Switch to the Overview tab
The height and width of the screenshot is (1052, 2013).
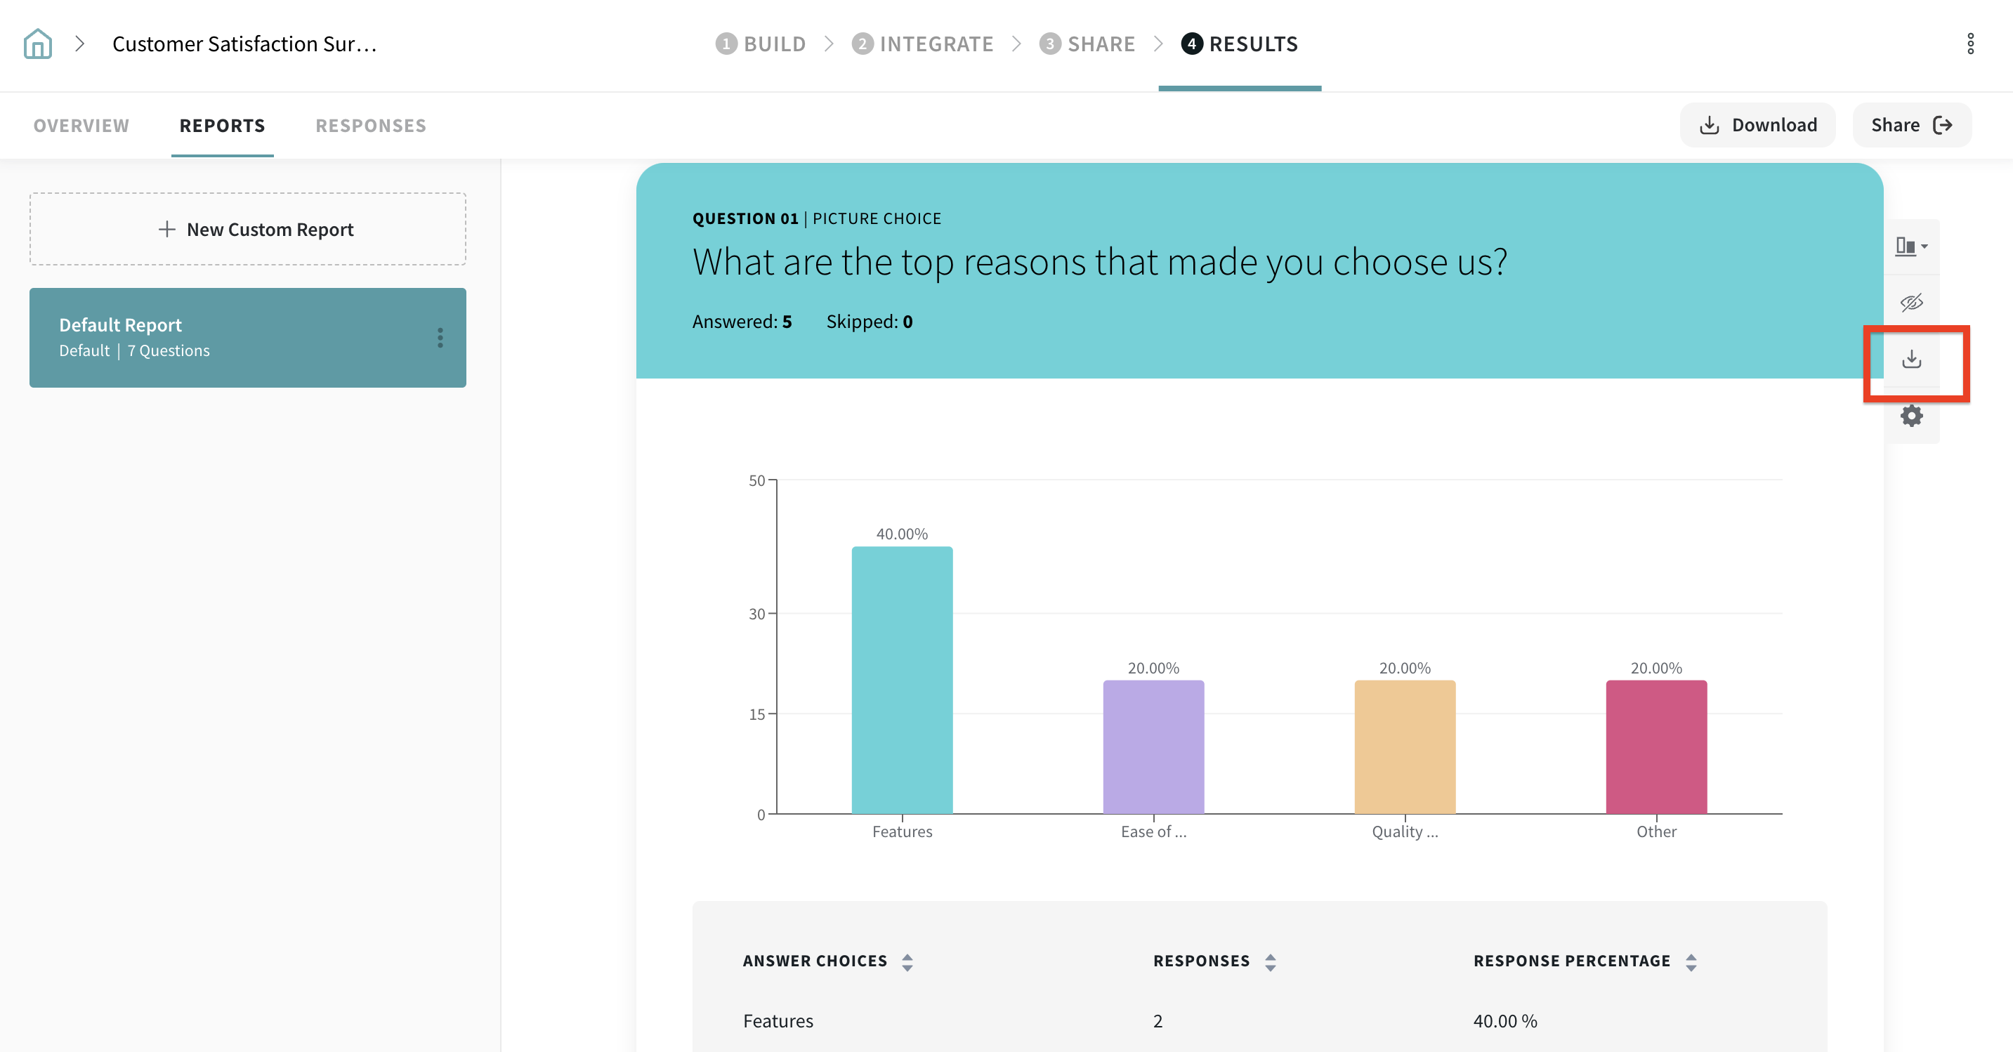click(x=81, y=126)
